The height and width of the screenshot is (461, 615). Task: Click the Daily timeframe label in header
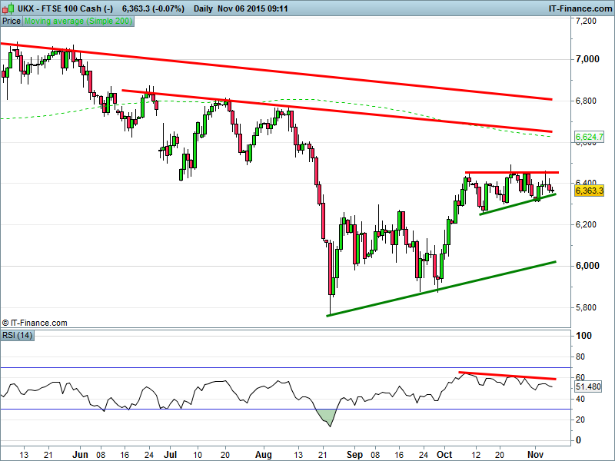tap(204, 8)
